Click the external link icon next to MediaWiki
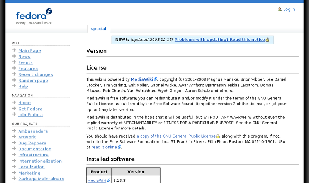The width and height of the screenshot is (309, 183). point(156,79)
